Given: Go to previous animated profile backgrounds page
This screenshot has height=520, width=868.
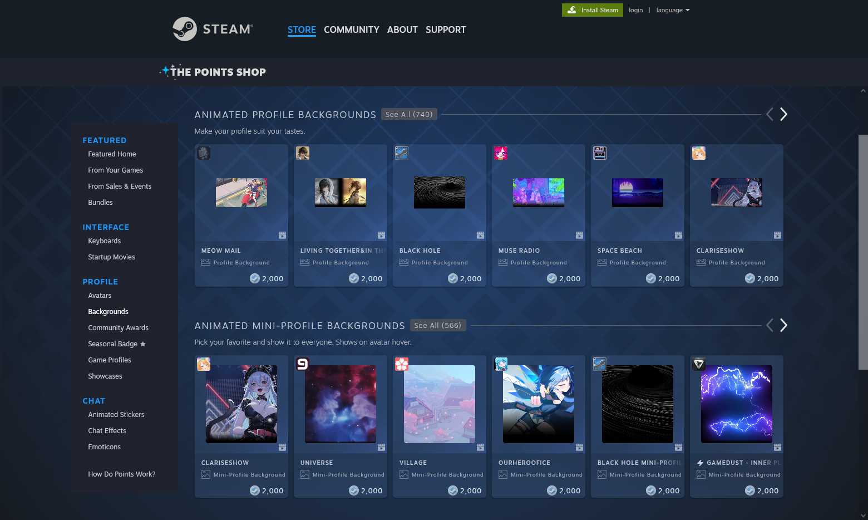Looking at the screenshot, I should [770, 114].
